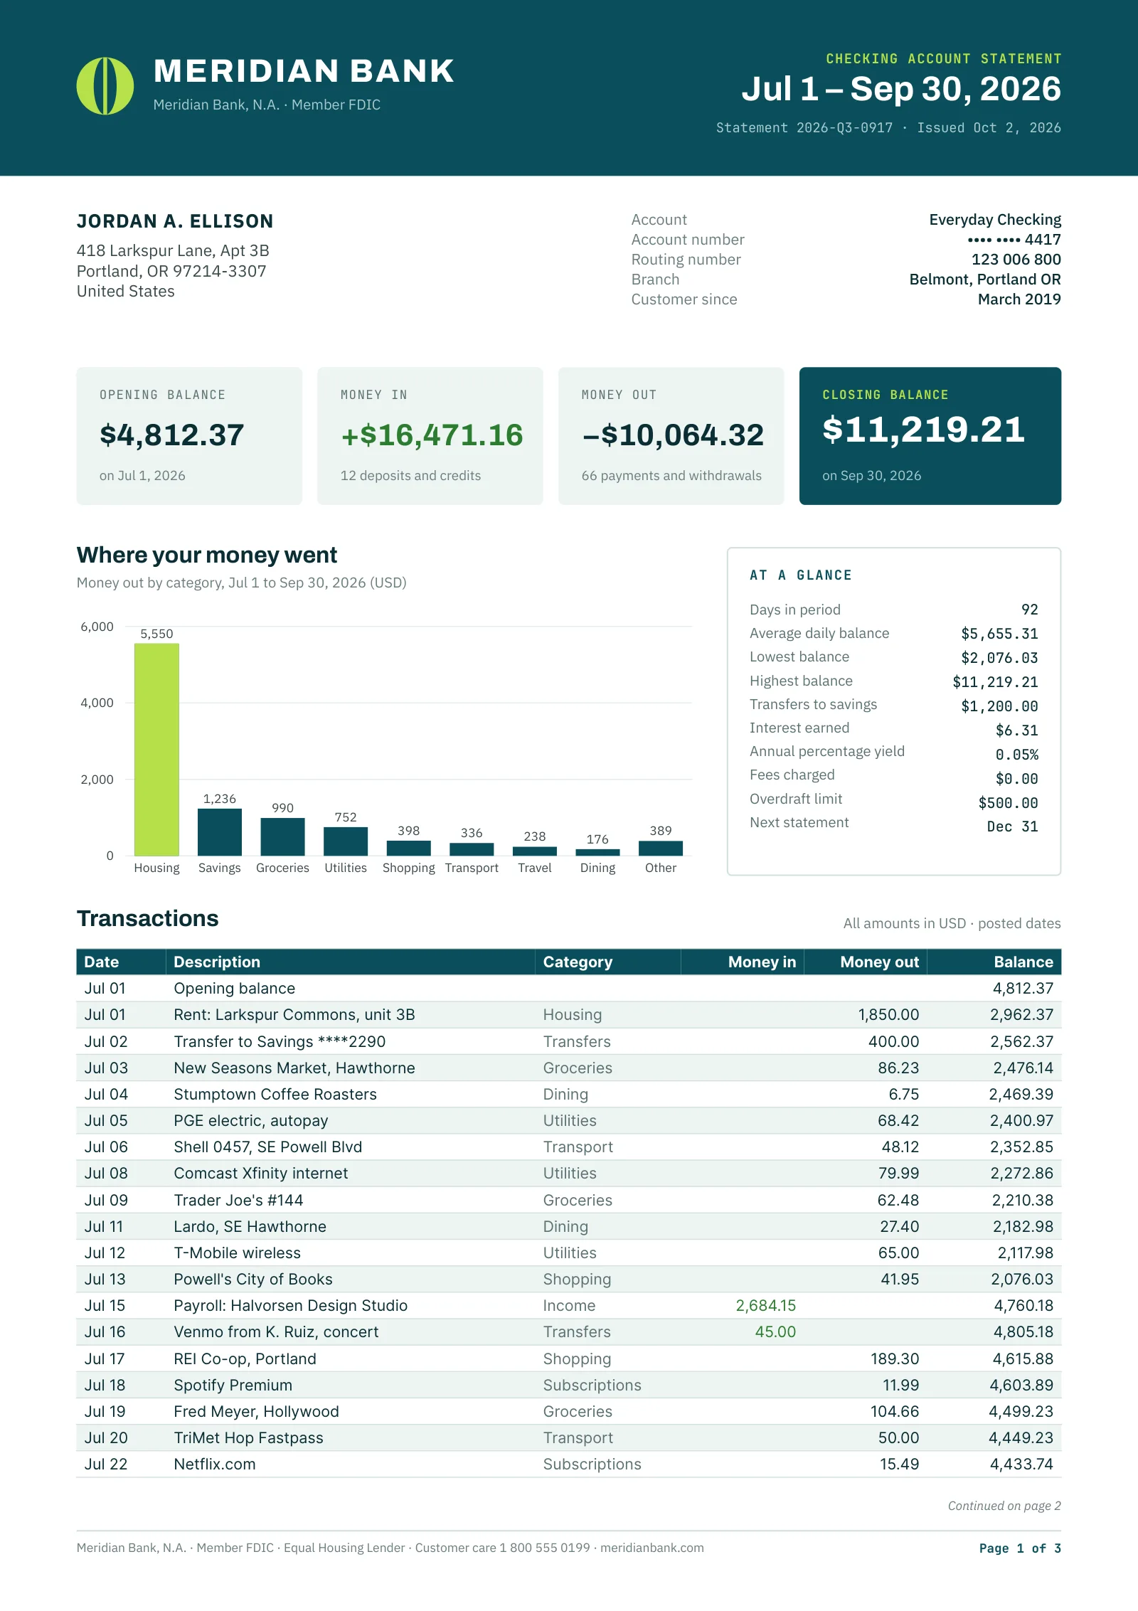Click the Money In amount +$16,471.16
The image size is (1138, 1611).
pyautogui.click(x=432, y=435)
